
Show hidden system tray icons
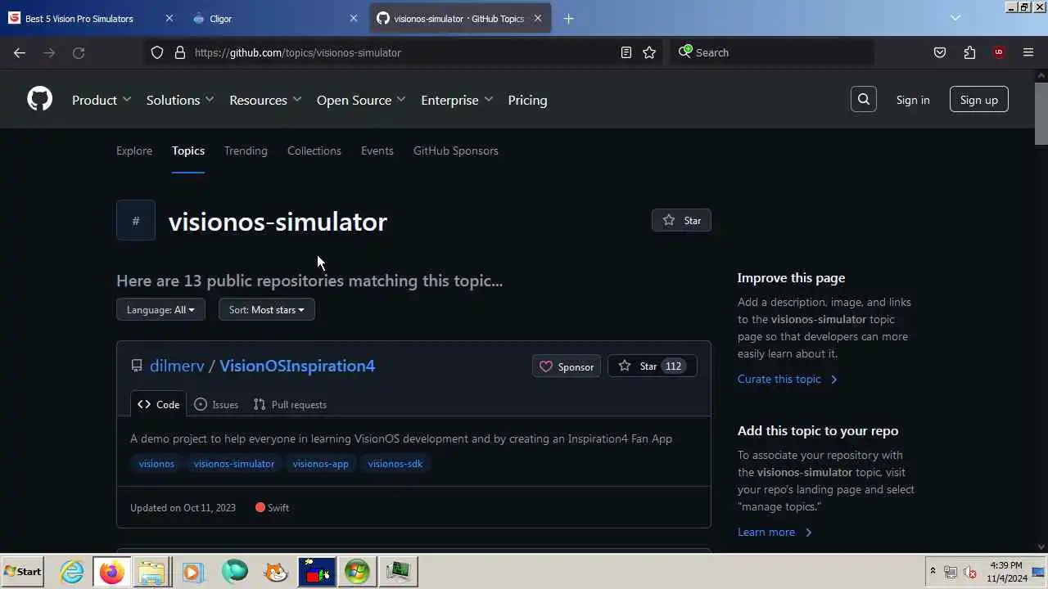click(933, 572)
